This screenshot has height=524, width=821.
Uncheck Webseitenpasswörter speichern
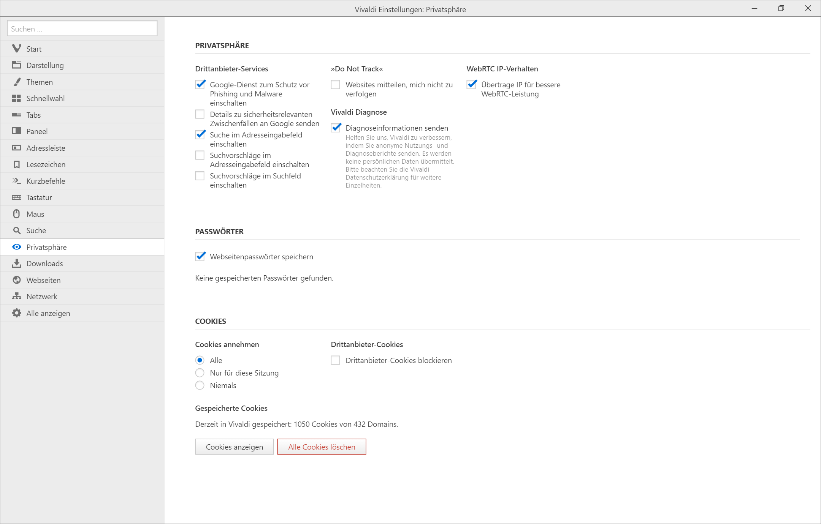pos(200,257)
